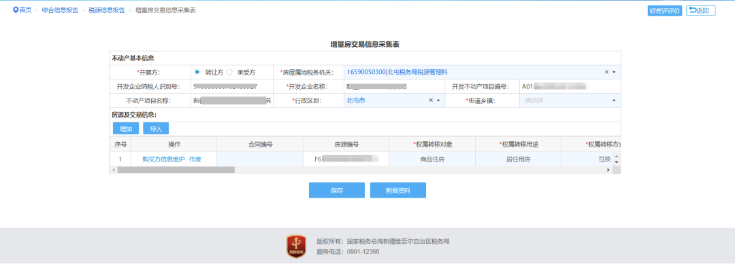Image resolution: width=735 pixels, height=271 pixels.
Task: Clear the 行政区划 北屯市 selection with the x
Action: (431, 101)
